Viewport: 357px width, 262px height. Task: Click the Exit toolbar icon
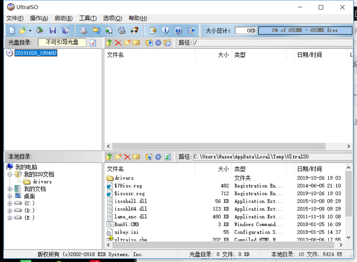191,31
